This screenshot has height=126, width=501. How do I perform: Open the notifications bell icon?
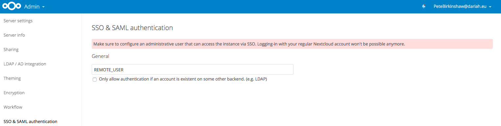pos(424,7)
